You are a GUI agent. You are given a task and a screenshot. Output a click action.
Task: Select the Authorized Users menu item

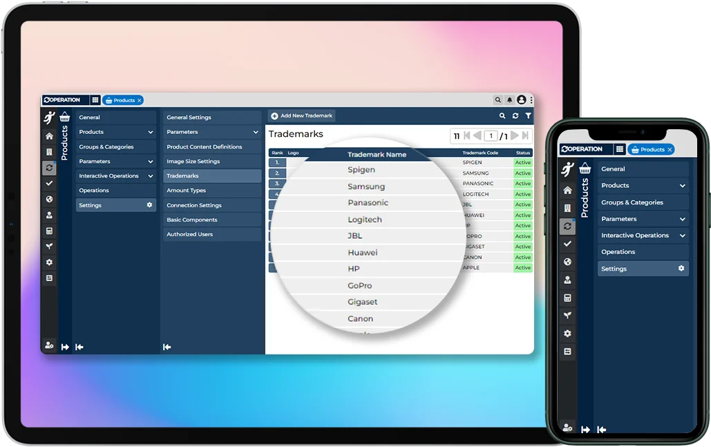pos(189,234)
